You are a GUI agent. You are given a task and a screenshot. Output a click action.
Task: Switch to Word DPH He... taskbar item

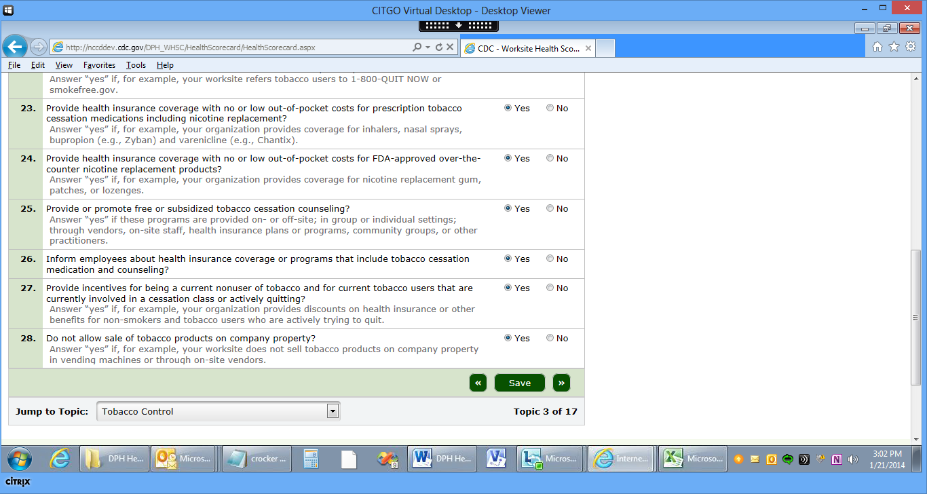(442, 459)
